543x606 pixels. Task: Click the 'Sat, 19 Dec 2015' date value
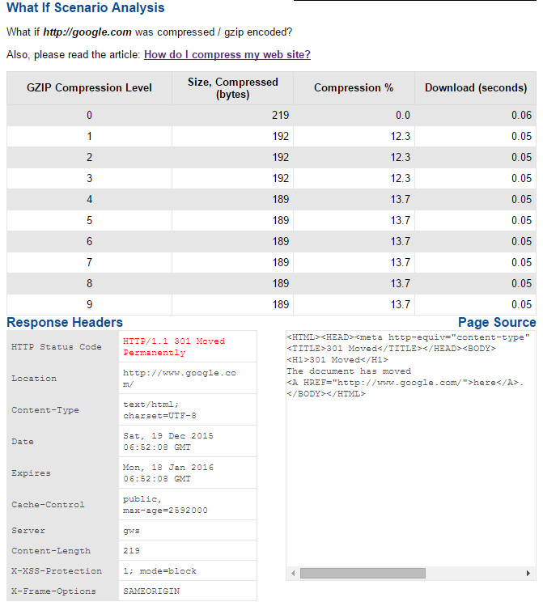point(168,442)
